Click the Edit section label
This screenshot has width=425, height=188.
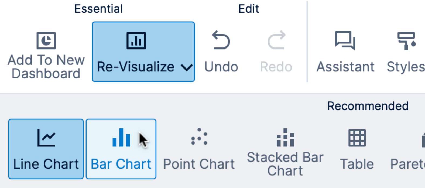(x=248, y=9)
